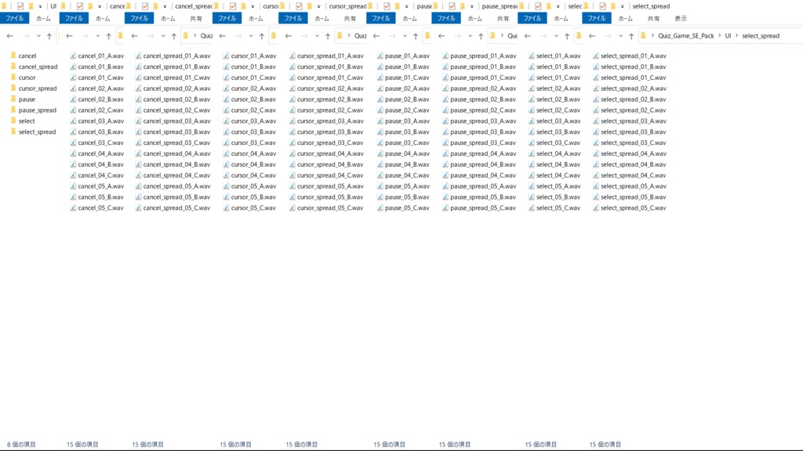Select cursor_04_C.wav
The height and width of the screenshot is (451, 803).
click(250, 175)
